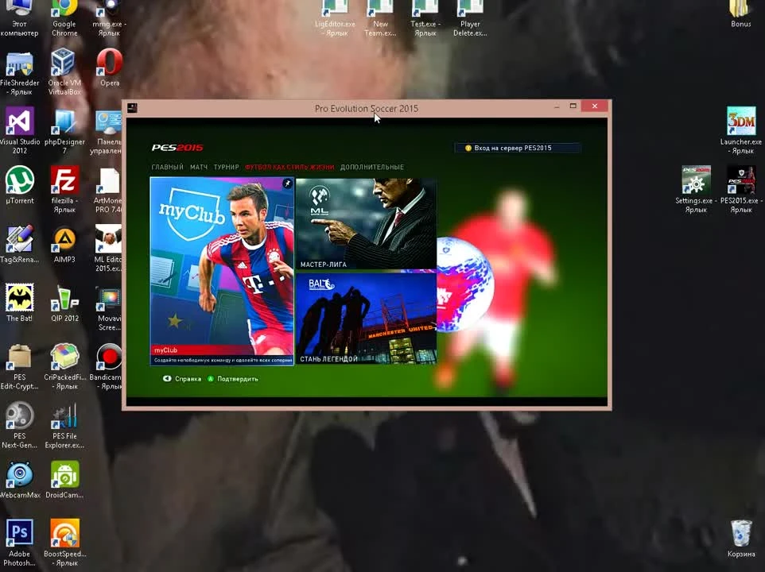Open LigEditor.exe shortcut
This screenshot has height=572, width=765.
tap(335, 18)
